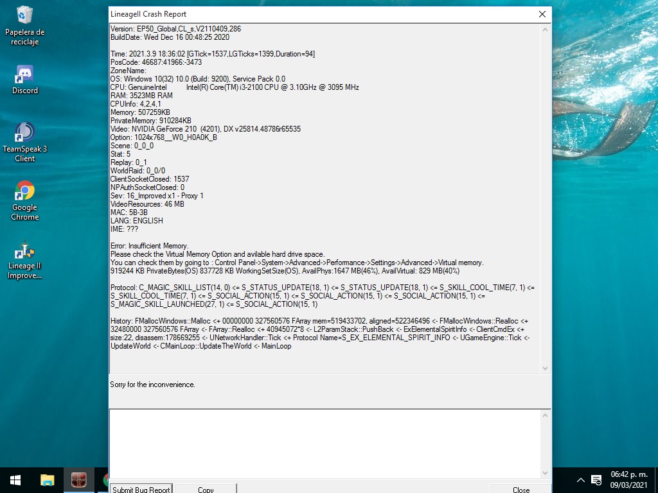This screenshot has height=493, width=658.
Task: Show hidden system tray icons
Action: click(580, 480)
